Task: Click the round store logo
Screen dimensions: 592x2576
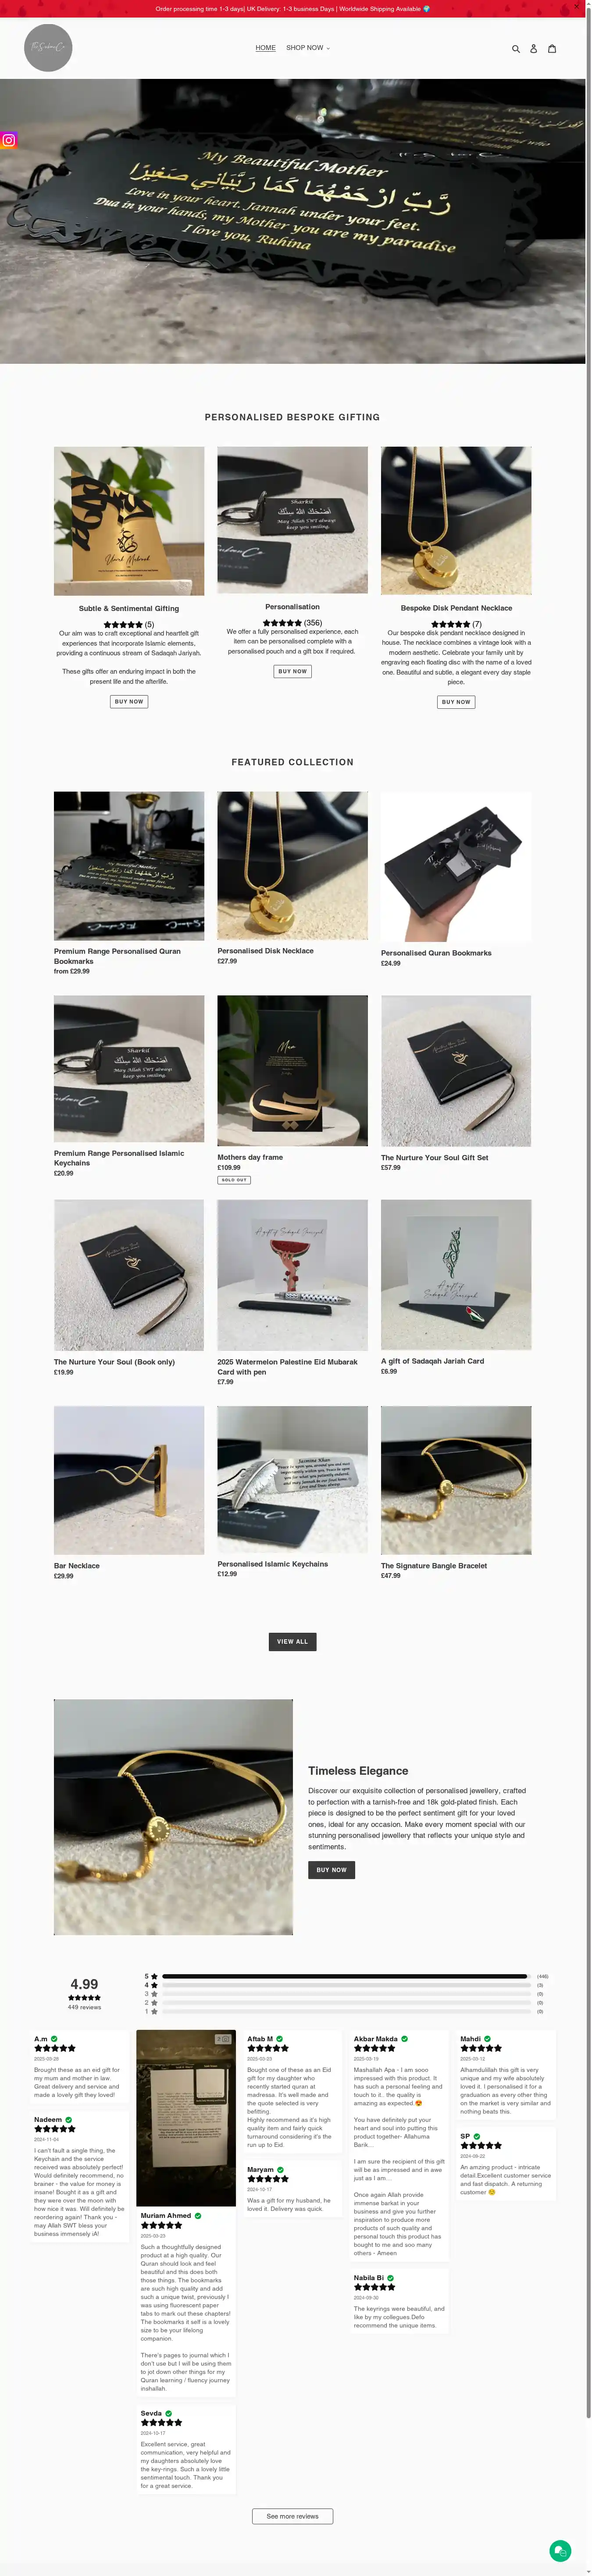Action: point(48,48)
